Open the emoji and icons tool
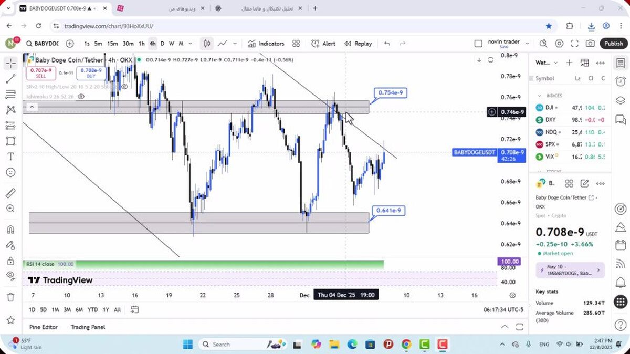630x354 pixels. click(10, 172)
